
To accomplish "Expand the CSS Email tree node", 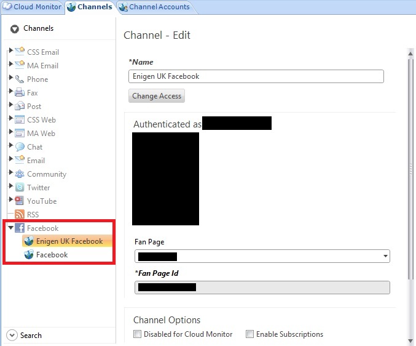I will (x=10, y=52).
